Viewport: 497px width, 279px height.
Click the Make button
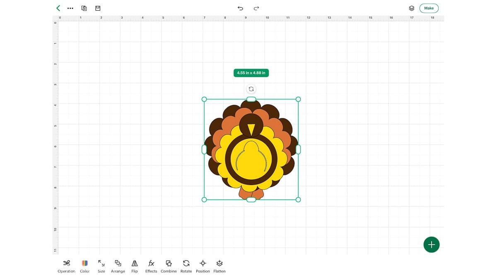pos(429,8)
